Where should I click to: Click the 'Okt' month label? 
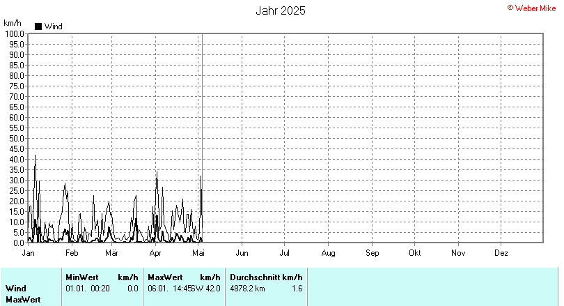point(414,253)
